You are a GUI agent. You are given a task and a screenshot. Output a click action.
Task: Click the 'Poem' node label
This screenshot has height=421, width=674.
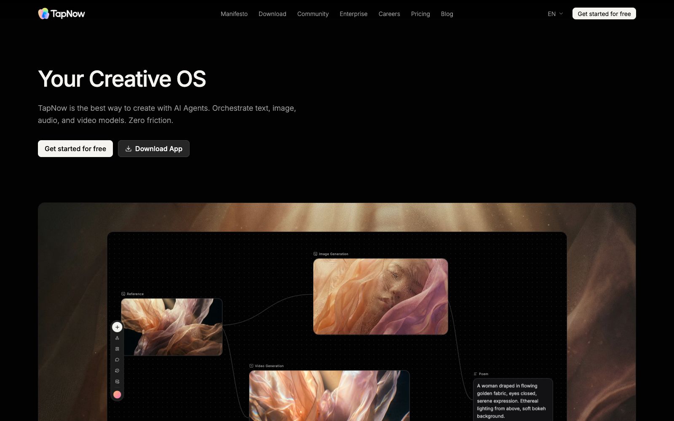click(484, 374)
